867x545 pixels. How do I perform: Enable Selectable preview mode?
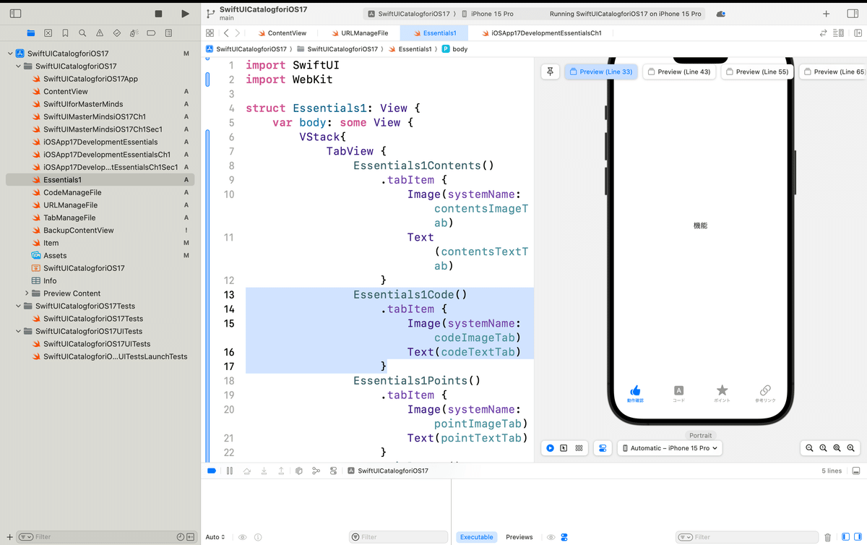[564, 448]
